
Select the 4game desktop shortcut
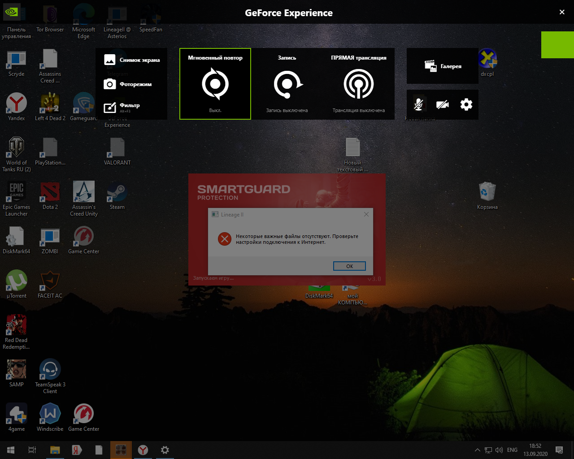[17, 418]
